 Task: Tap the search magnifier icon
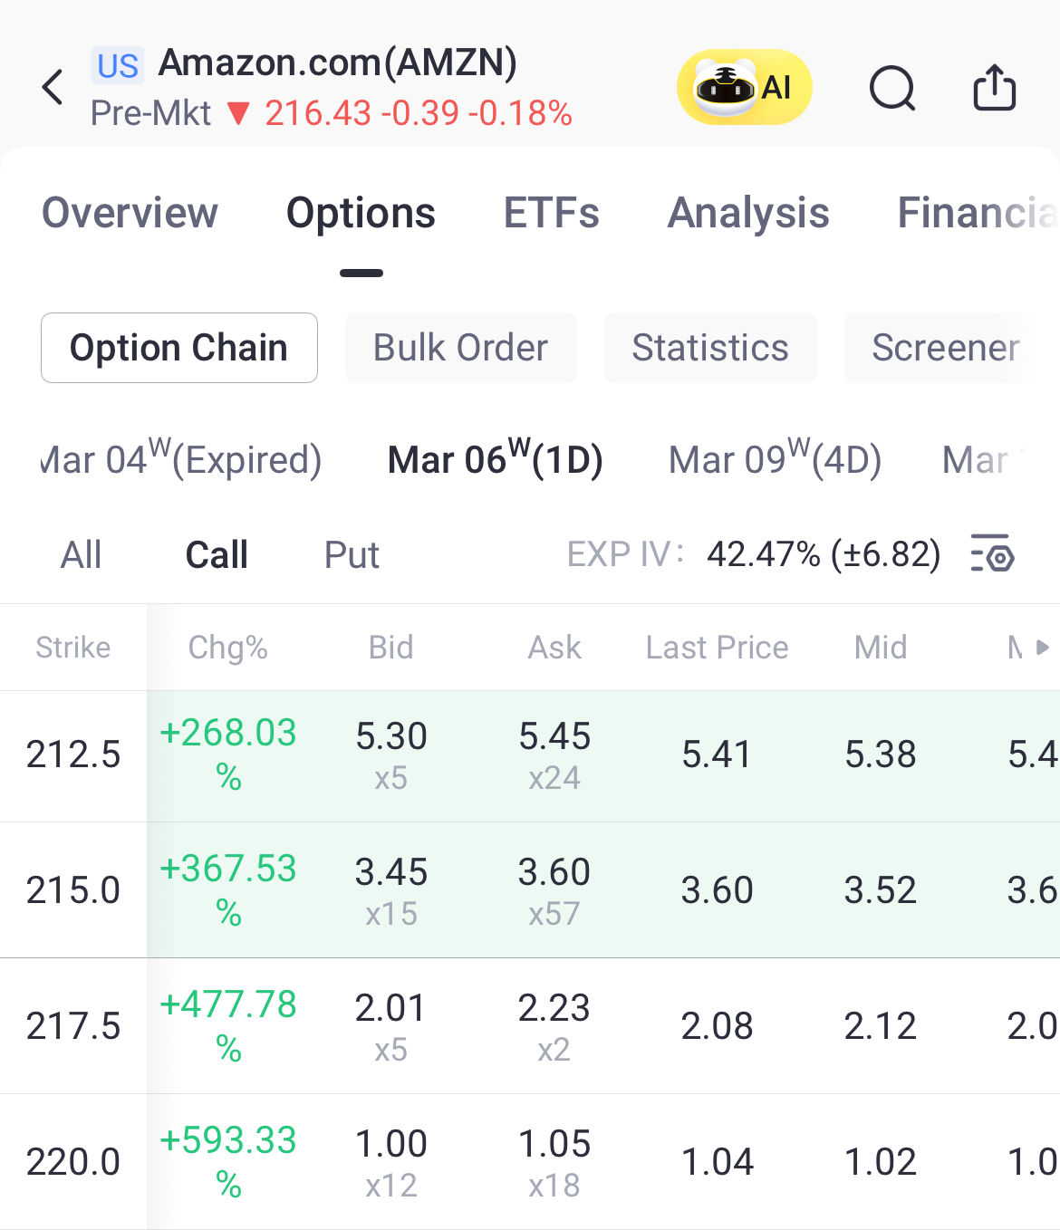click(x=892, y=89)
